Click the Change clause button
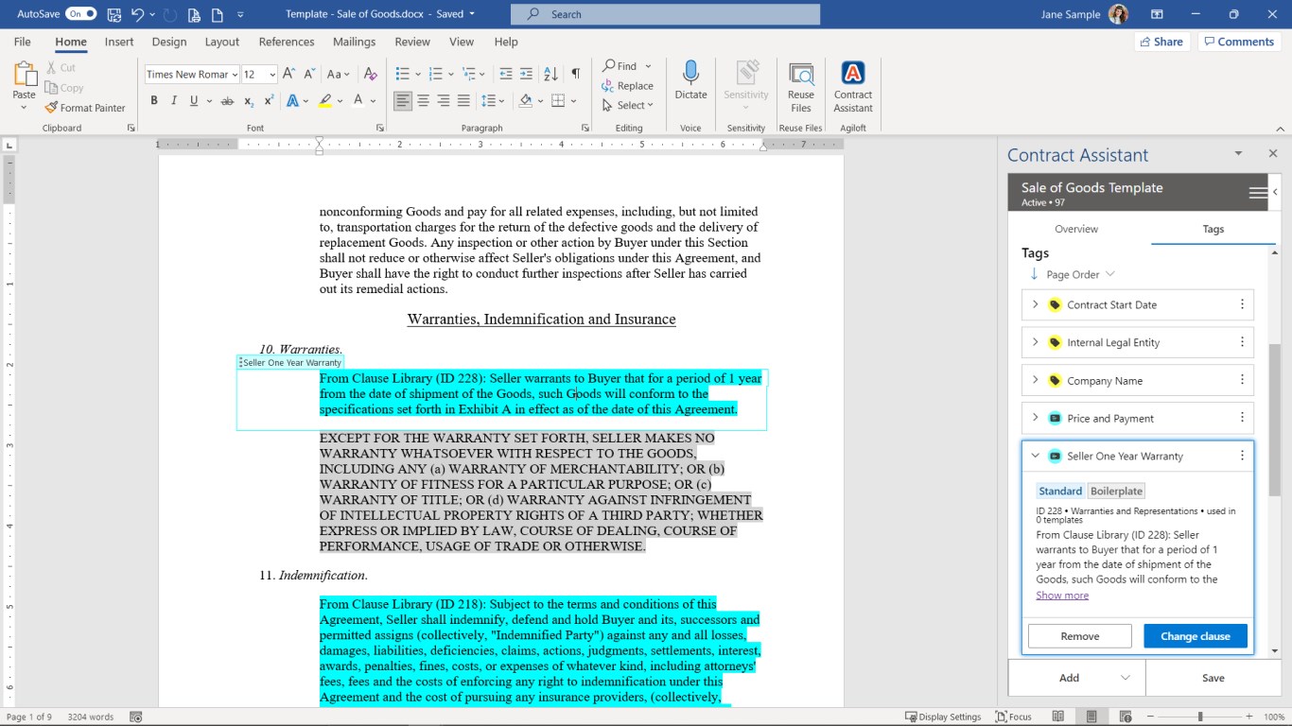 pyautogui.click(x=1196, y=636)
